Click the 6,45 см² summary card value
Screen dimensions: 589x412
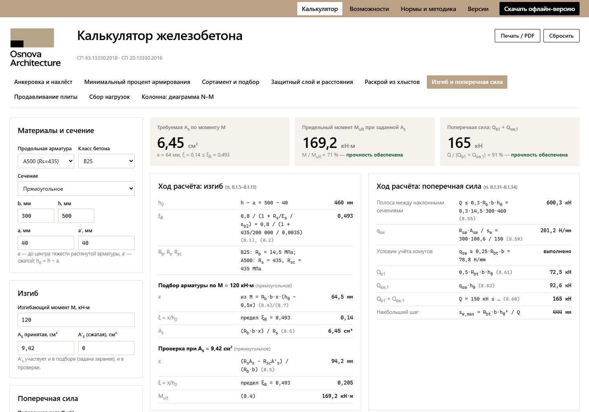coord(177,143)
